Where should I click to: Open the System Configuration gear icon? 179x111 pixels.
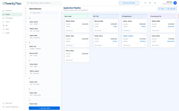click(x=3, y=107)
